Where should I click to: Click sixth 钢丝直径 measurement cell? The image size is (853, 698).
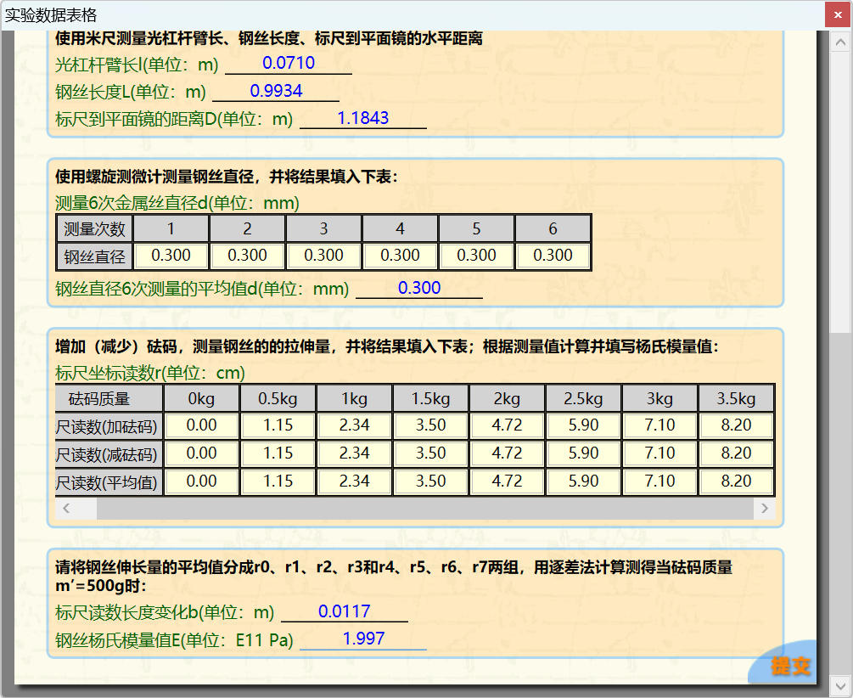(553, 256)
